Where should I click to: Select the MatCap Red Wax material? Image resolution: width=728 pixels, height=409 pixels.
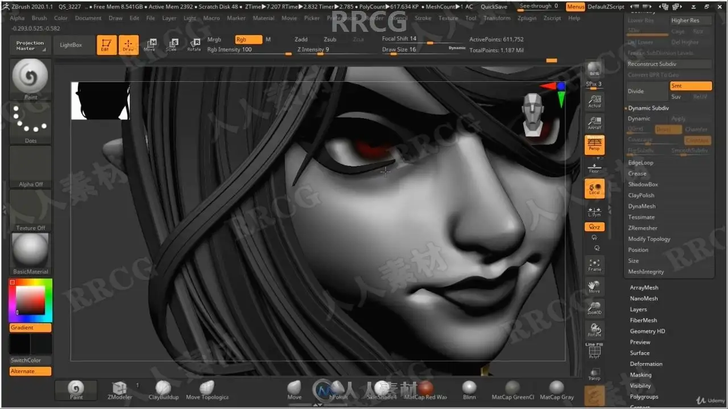(425, 390)
